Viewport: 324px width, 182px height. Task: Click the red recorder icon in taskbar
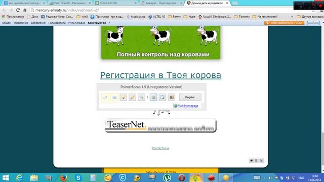pyautogui.click(x=211, y=177)
